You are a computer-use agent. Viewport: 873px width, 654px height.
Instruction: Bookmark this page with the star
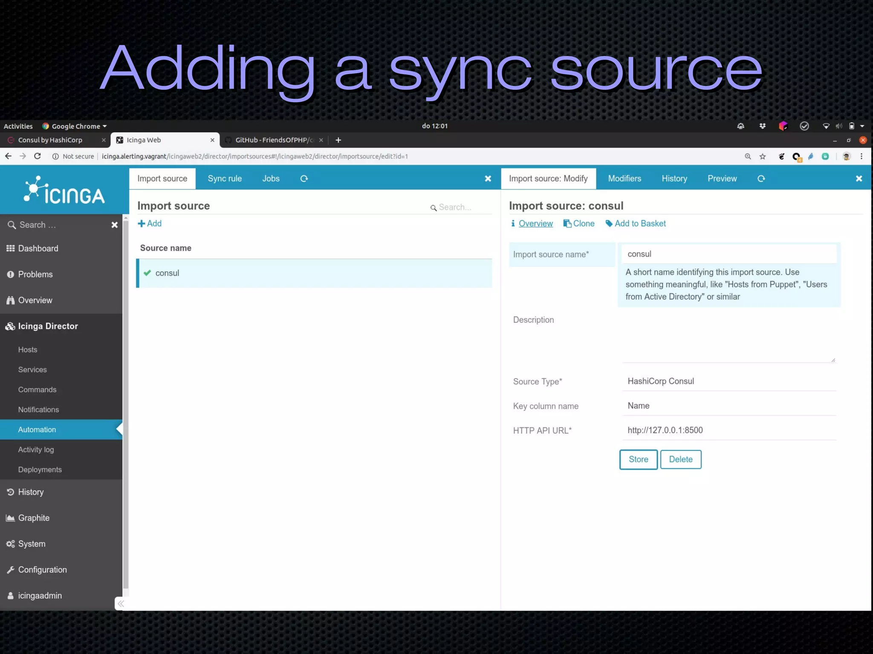point(763,156)
